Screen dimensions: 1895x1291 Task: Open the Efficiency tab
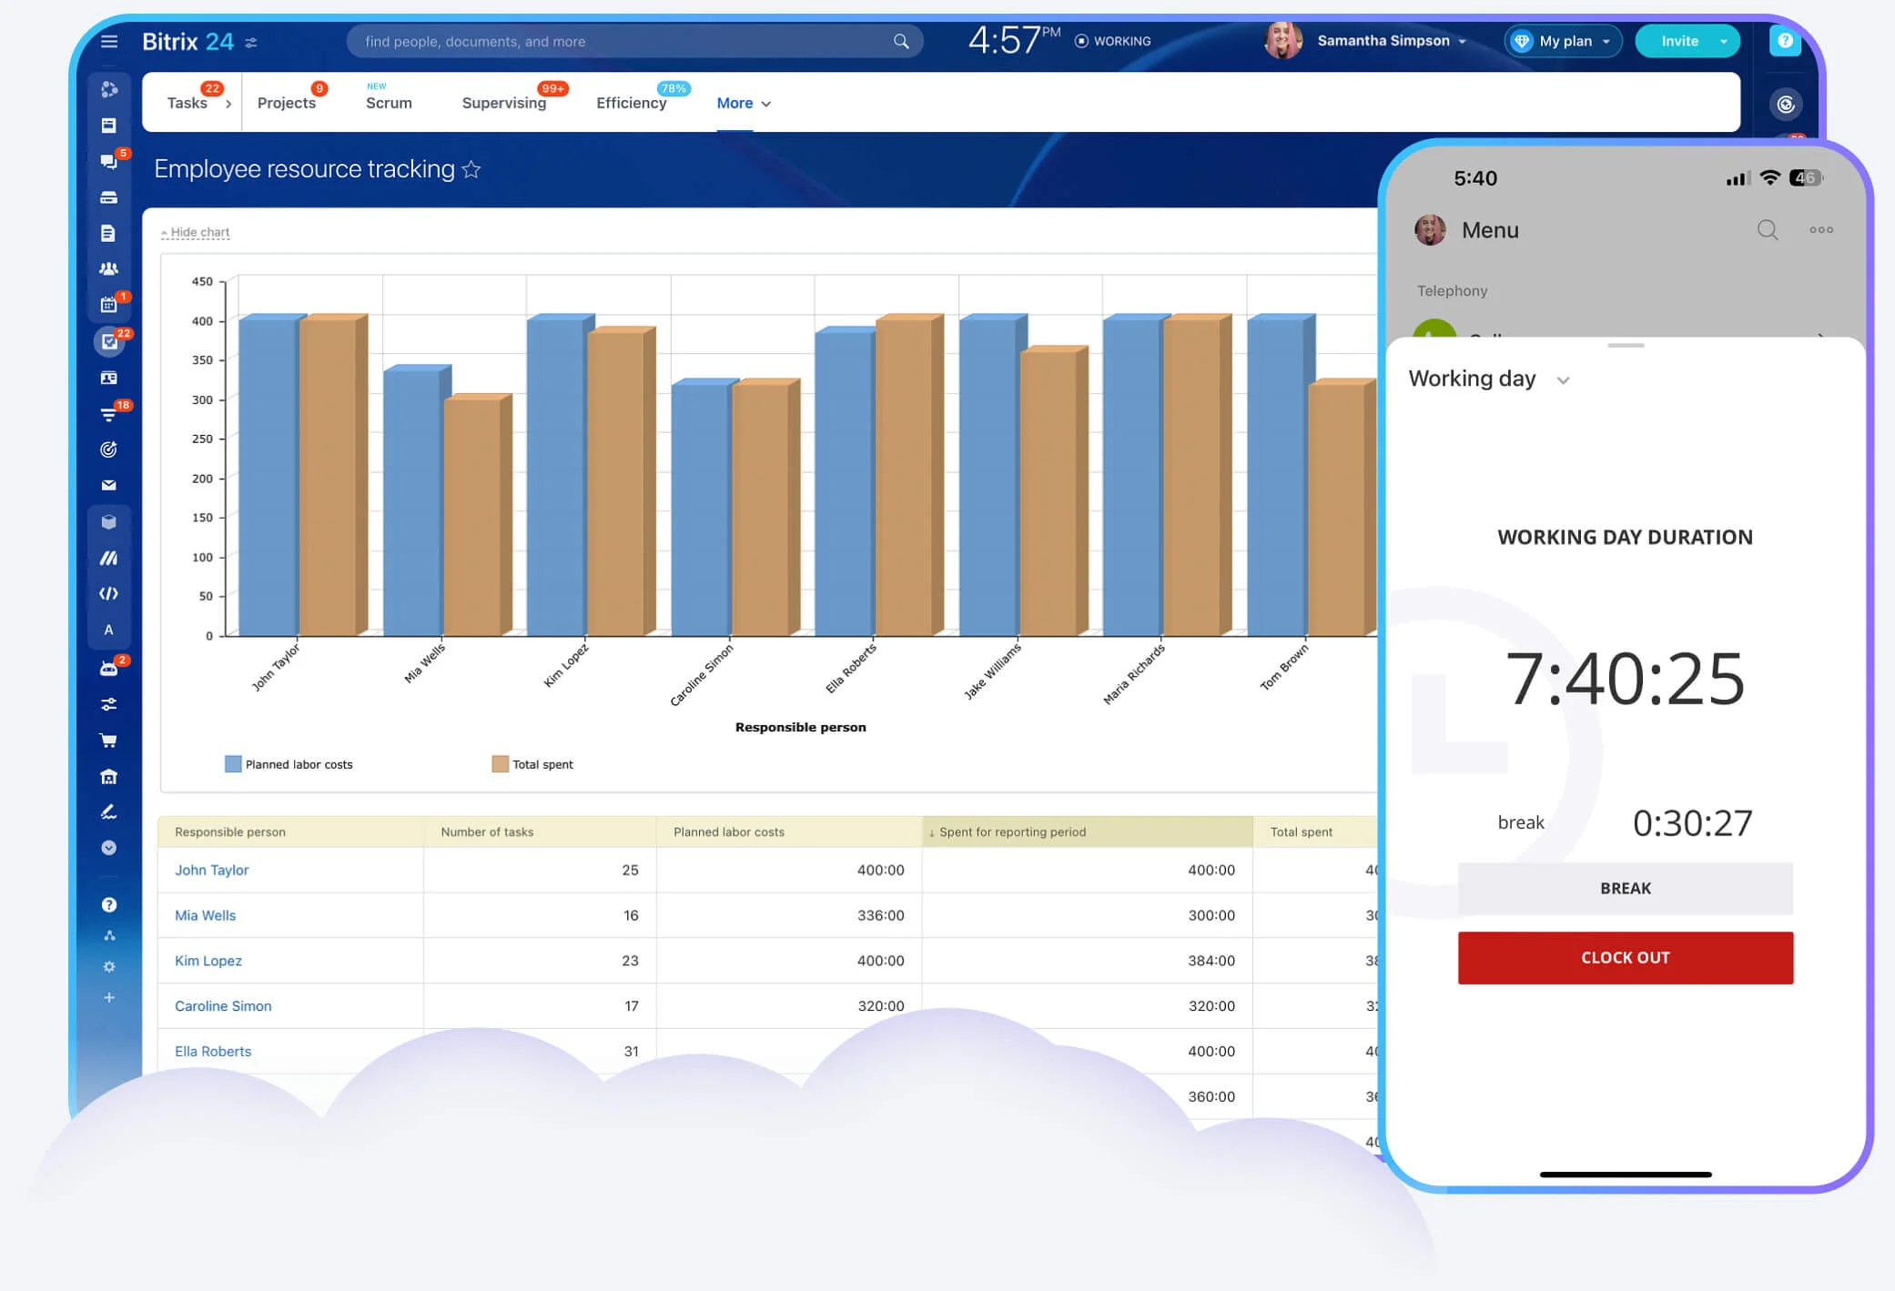coord(631,104)
